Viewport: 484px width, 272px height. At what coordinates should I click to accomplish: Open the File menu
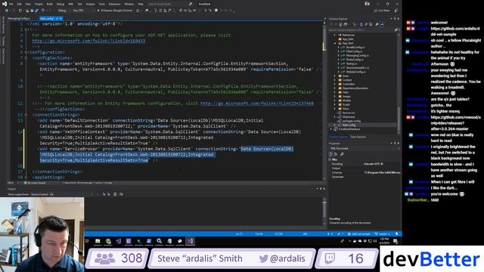coord(11,4)
